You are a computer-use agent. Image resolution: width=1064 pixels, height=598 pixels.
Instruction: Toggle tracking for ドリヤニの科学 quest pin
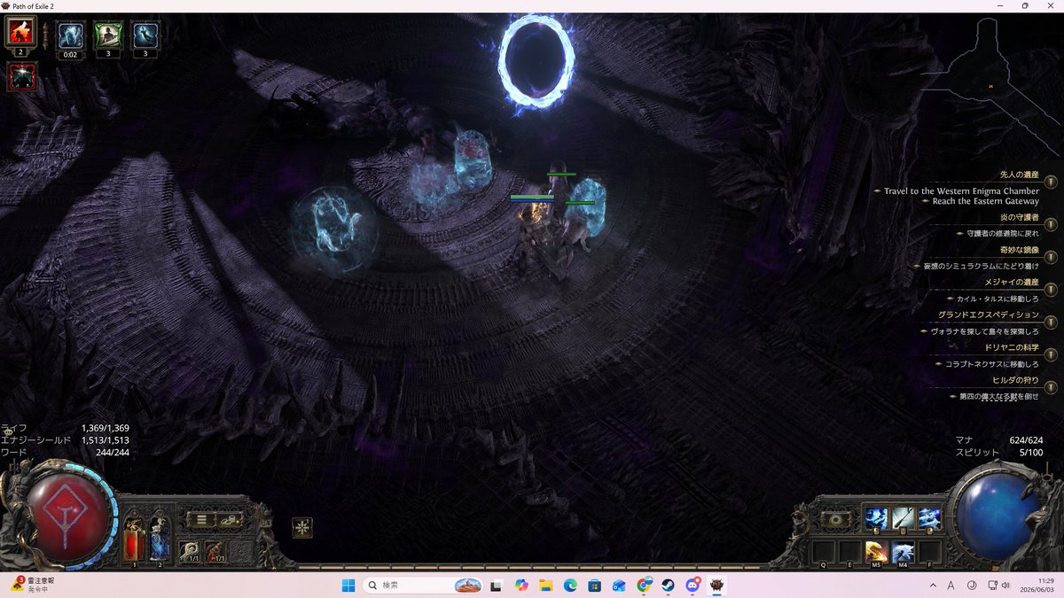(1051, 354)
